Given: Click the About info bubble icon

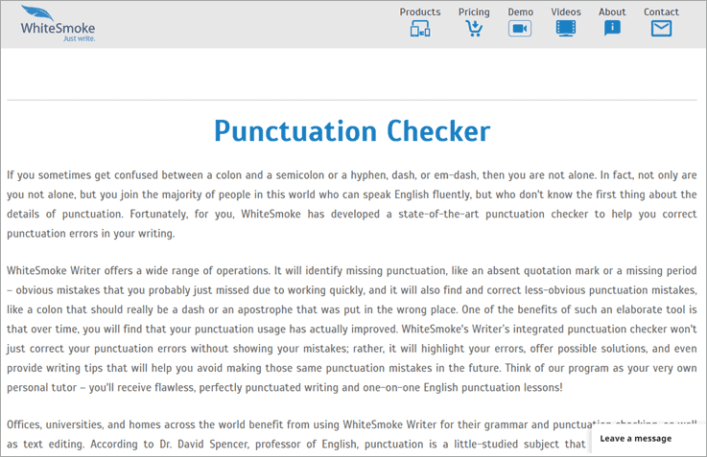Looking at the screenshot, I should [612, 29].
